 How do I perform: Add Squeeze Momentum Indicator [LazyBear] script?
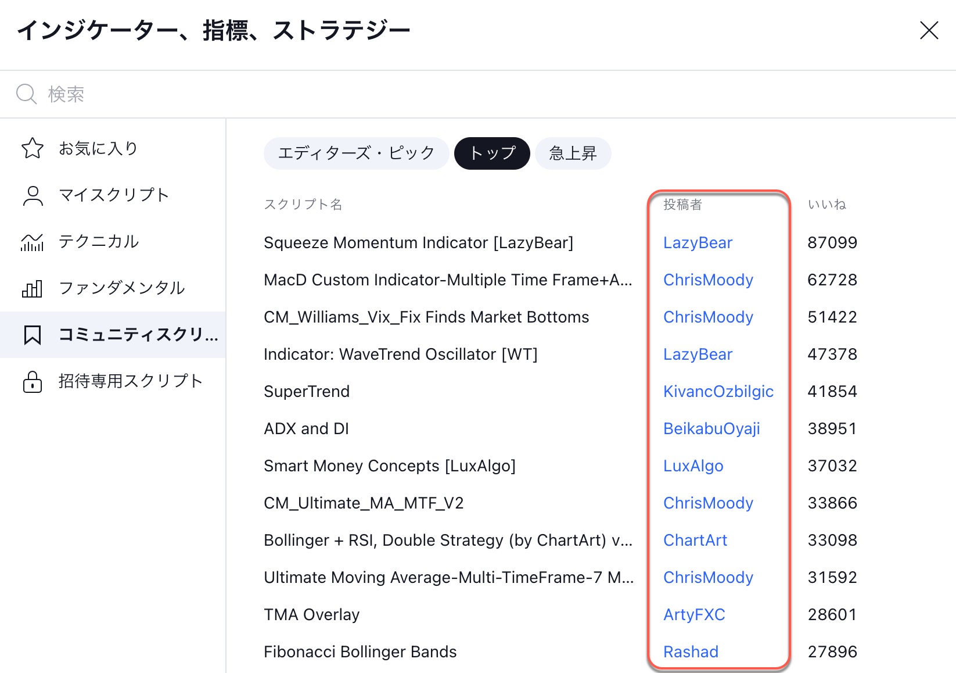(x=418, y=243)
